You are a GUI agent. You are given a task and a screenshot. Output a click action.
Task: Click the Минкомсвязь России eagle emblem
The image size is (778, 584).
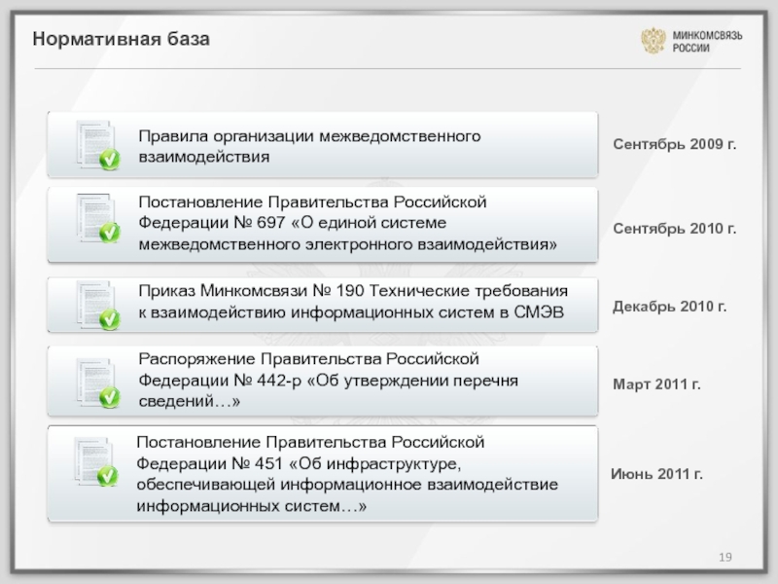coord(653,41)
